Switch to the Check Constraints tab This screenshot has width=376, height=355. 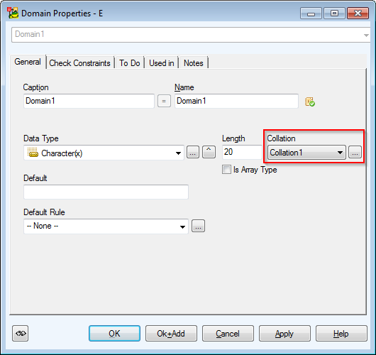79,63
